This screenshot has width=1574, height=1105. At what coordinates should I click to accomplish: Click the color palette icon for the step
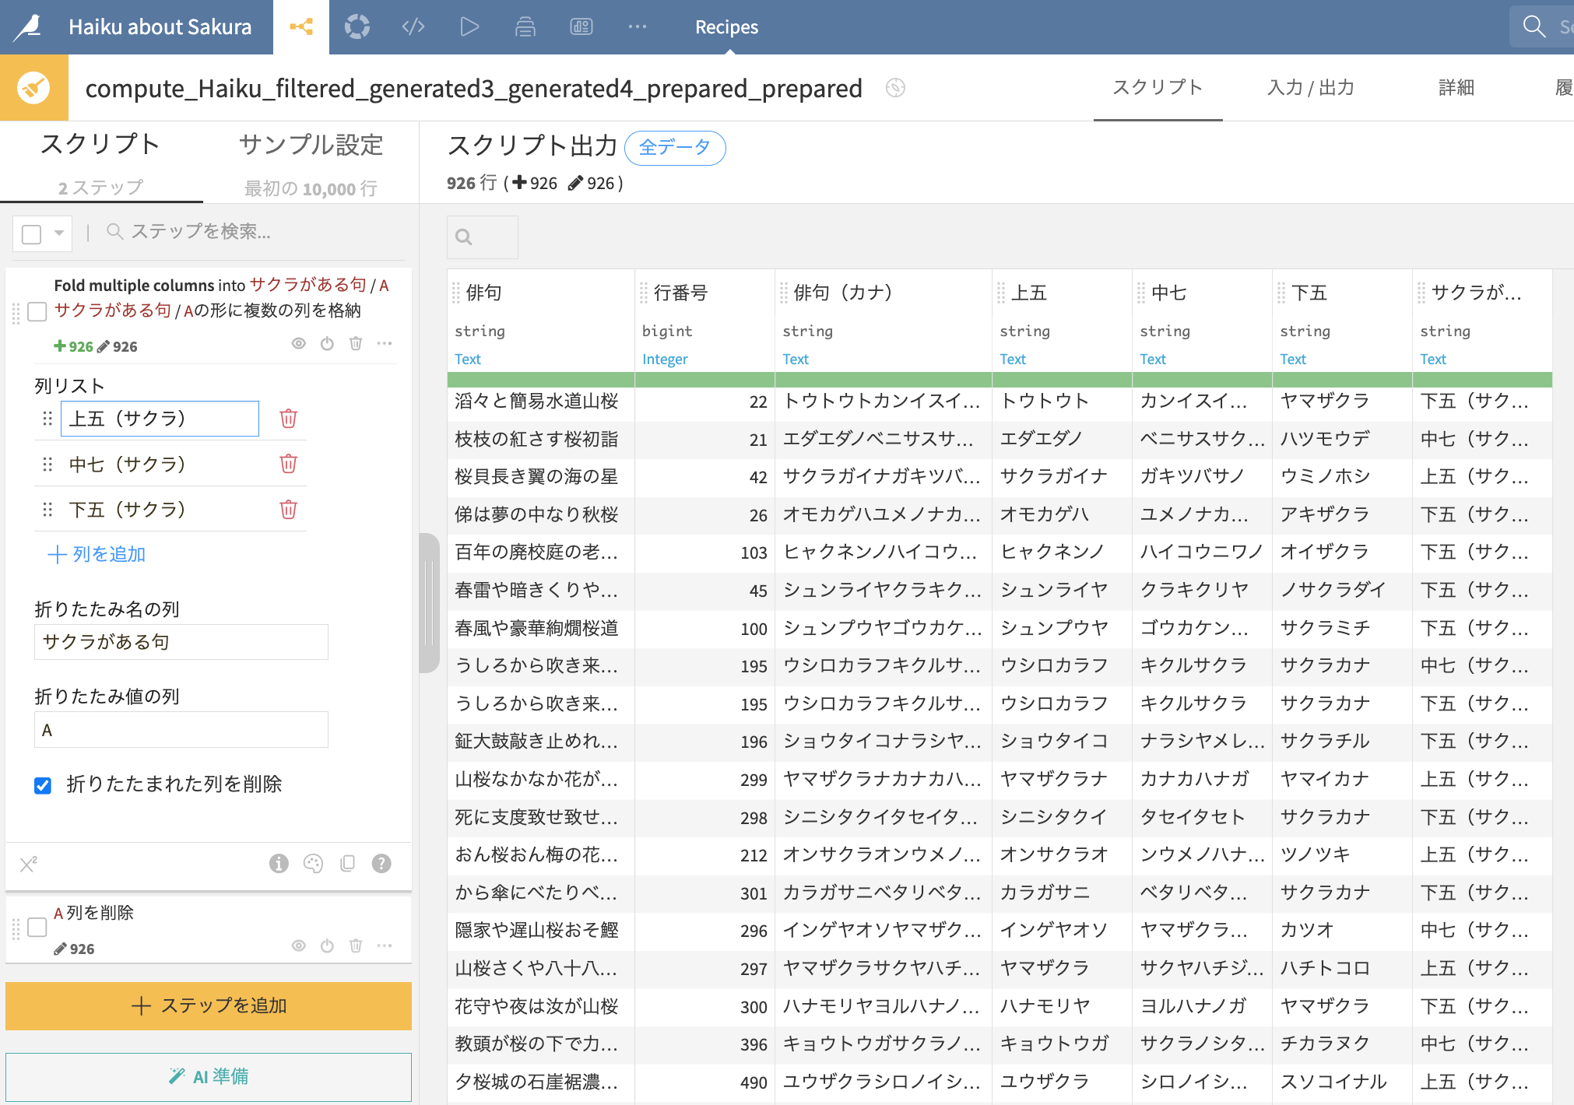[x=313, y=863]
